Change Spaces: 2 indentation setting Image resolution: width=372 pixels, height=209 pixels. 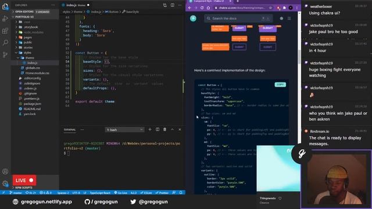point(63,193)
